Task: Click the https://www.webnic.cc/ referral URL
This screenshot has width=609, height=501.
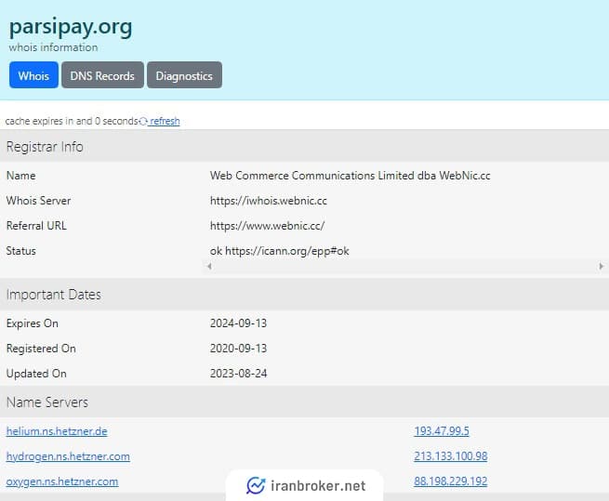Action: click(267, 226)
